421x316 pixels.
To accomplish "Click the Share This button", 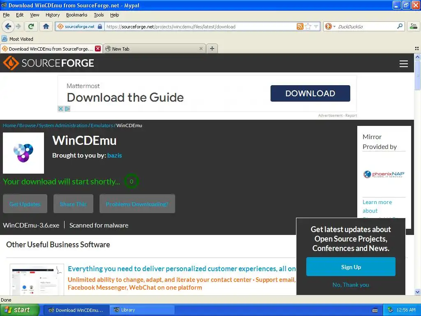I will coord(73,204).
